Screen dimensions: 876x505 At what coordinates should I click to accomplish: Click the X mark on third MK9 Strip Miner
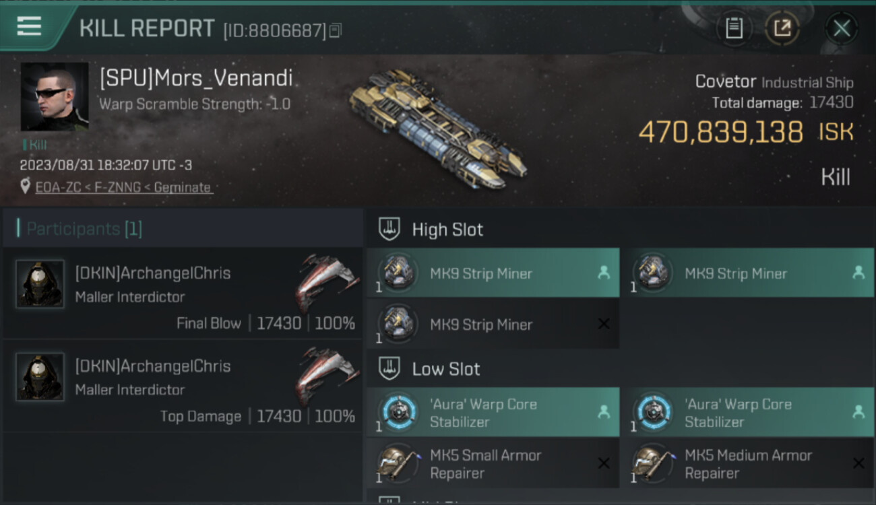[x=604, y=324]
